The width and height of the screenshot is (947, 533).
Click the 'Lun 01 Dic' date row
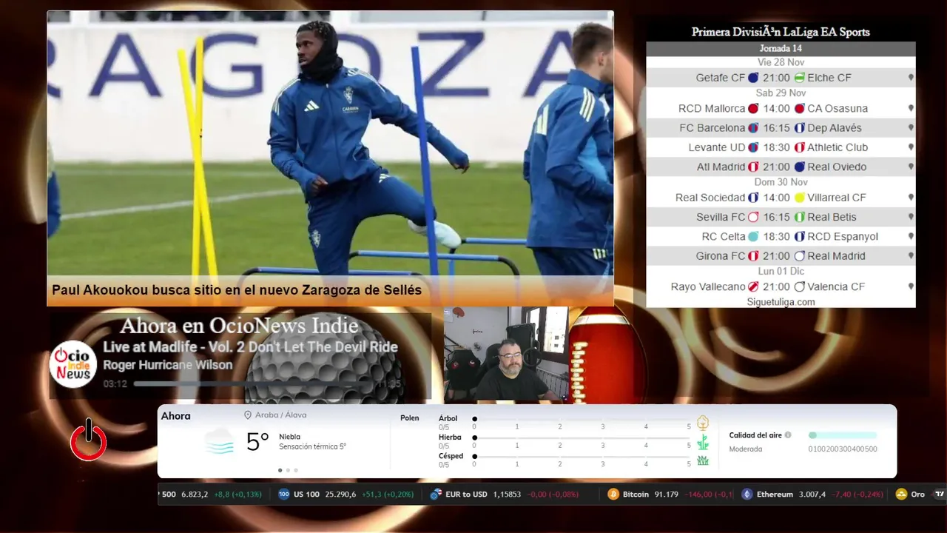[781, 271]
